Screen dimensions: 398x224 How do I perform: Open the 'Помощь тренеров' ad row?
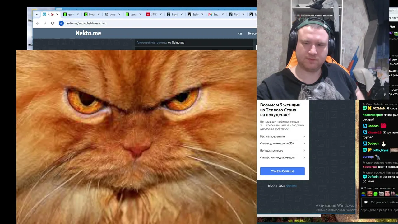282,151
